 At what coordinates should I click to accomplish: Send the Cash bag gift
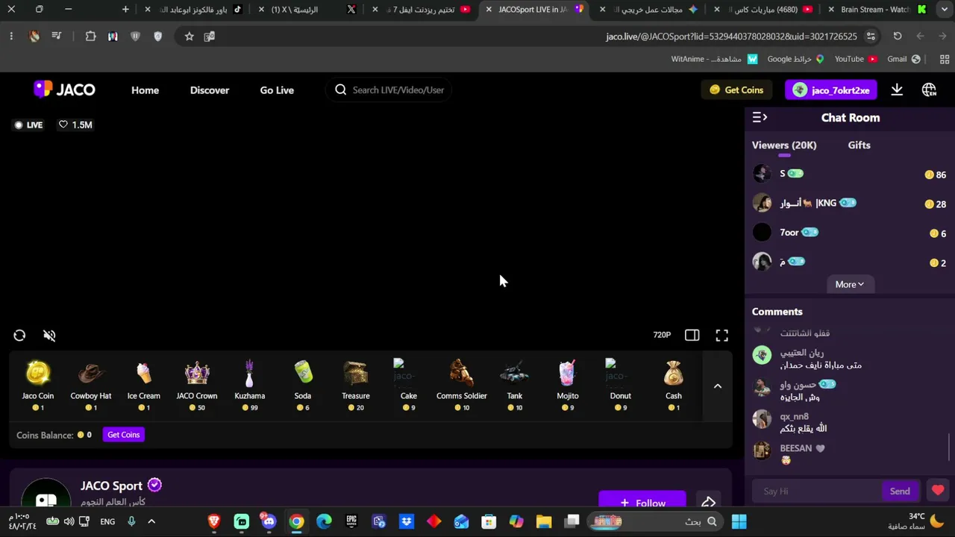tap(674, 385)
